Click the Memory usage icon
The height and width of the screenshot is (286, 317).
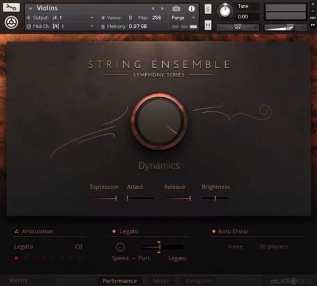point(103,27)
